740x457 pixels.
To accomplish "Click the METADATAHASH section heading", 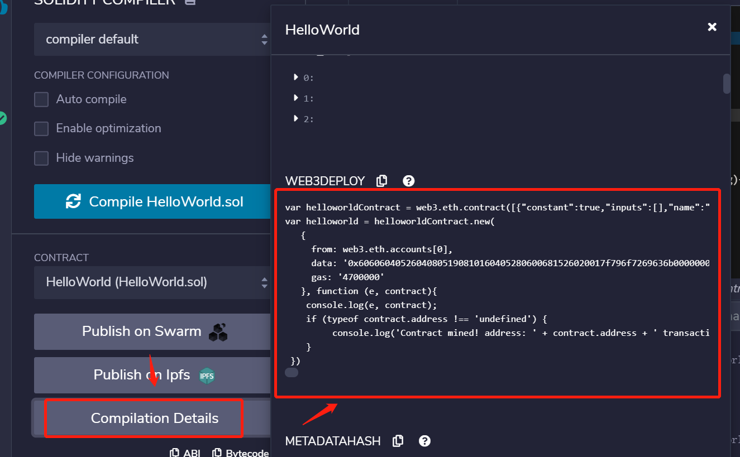I will (333, 441).
